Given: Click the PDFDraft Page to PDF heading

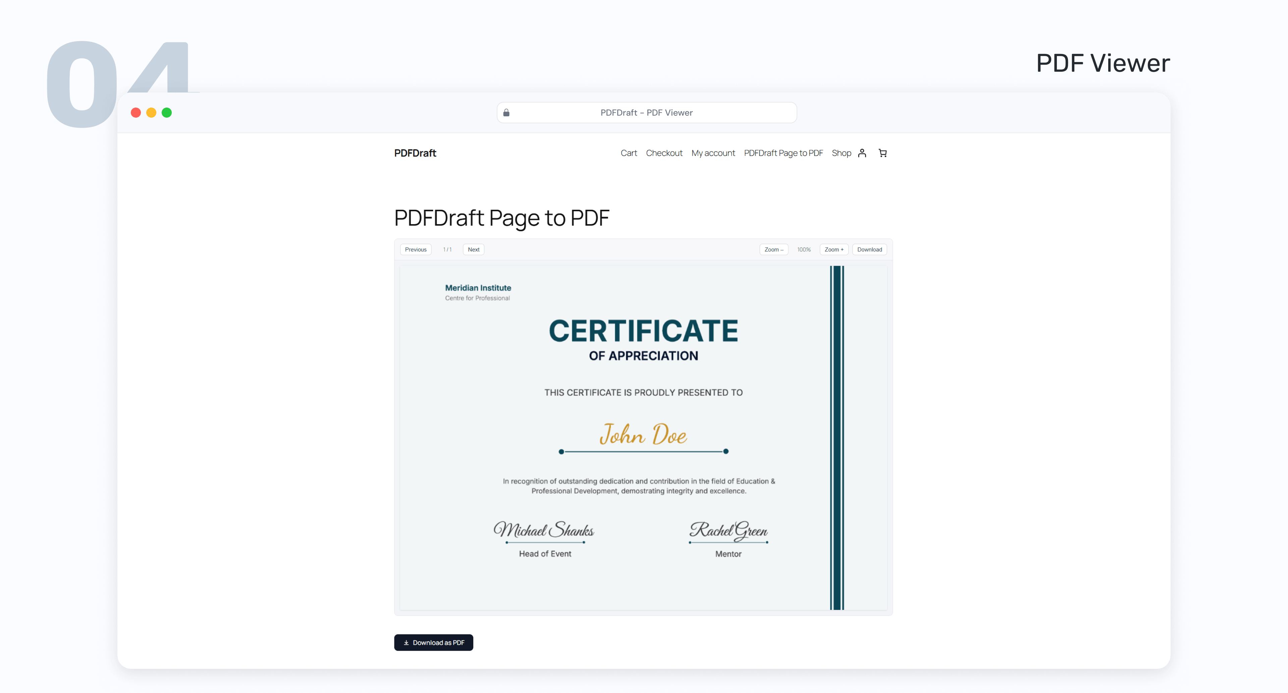Looking at the screenshot, I should click(x=501, y=218).
